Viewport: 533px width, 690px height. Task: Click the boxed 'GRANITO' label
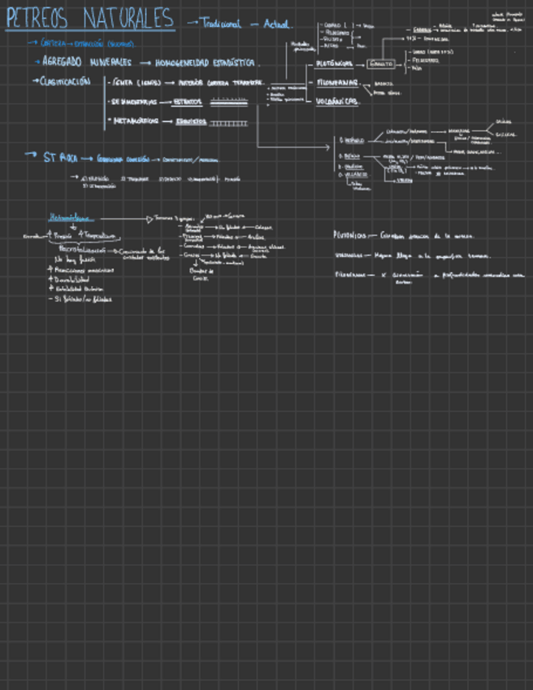tap(380, 64)
